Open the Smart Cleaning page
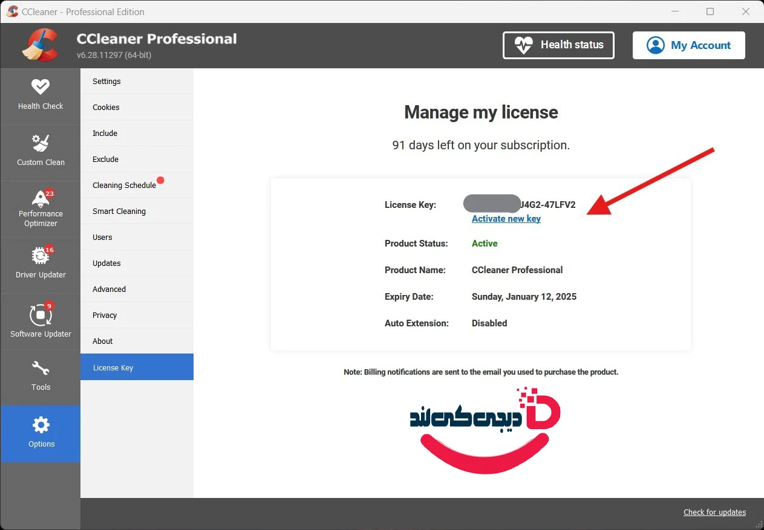The image size is (764, 530). [137, 212]
